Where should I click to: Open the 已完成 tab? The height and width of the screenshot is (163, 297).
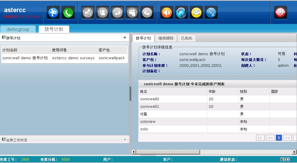point(186,38)
